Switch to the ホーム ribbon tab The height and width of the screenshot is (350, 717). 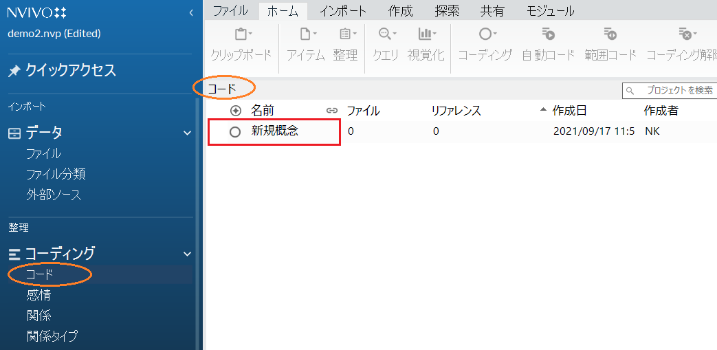[x=283, y=10]
